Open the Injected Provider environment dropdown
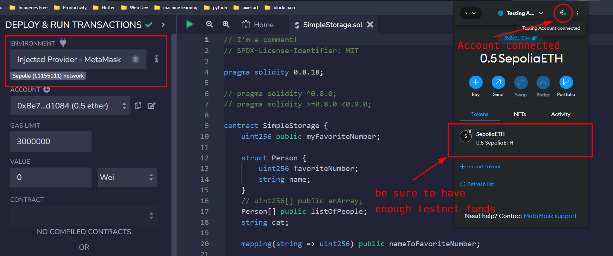This screenshot has width=613, height=256. 78,59
